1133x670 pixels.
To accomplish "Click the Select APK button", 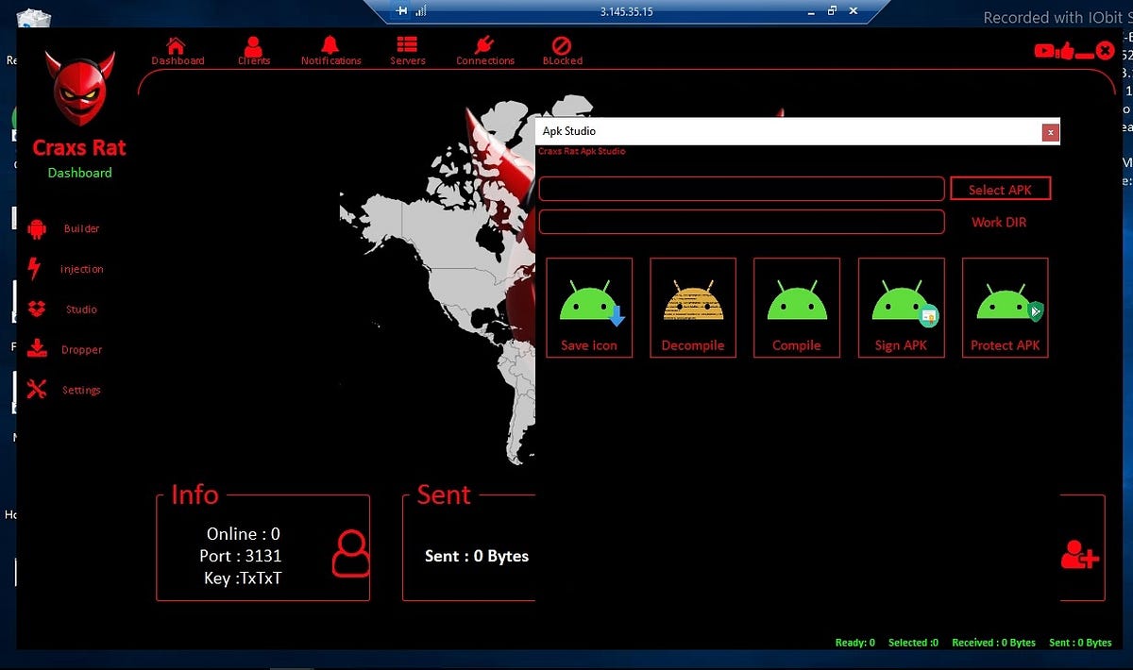I will (1000, 189).
